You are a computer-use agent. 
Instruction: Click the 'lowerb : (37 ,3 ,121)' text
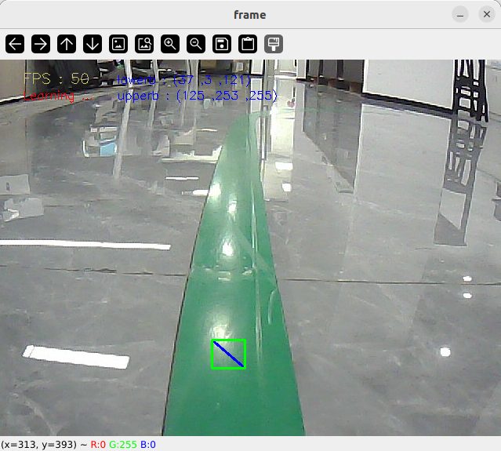click(184, 80)
